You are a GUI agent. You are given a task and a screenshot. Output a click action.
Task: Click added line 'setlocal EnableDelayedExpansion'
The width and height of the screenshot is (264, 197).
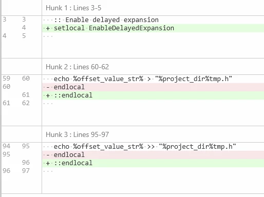click(x=153, y=28)
